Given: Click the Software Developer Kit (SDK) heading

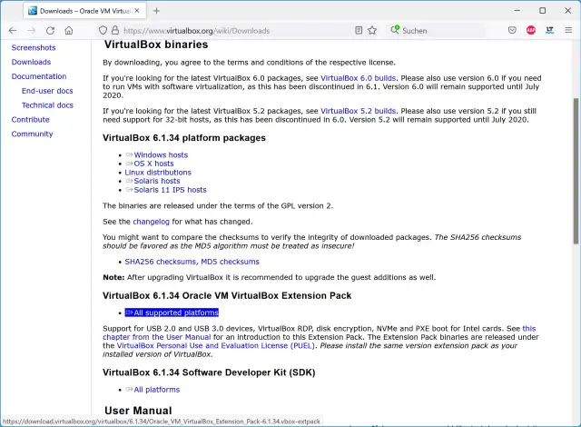Looking at the screenshot, I should click(209, 372).
